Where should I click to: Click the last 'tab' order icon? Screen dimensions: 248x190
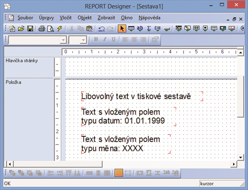(175, 173)
